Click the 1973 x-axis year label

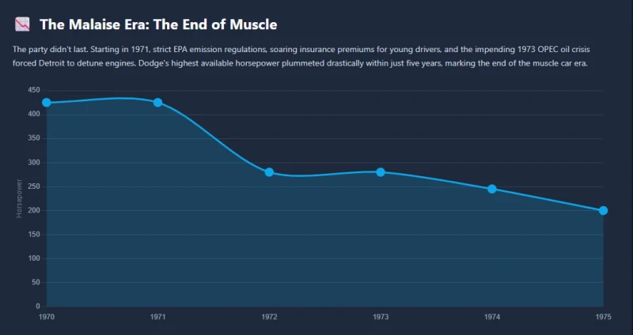pos(381,318)
